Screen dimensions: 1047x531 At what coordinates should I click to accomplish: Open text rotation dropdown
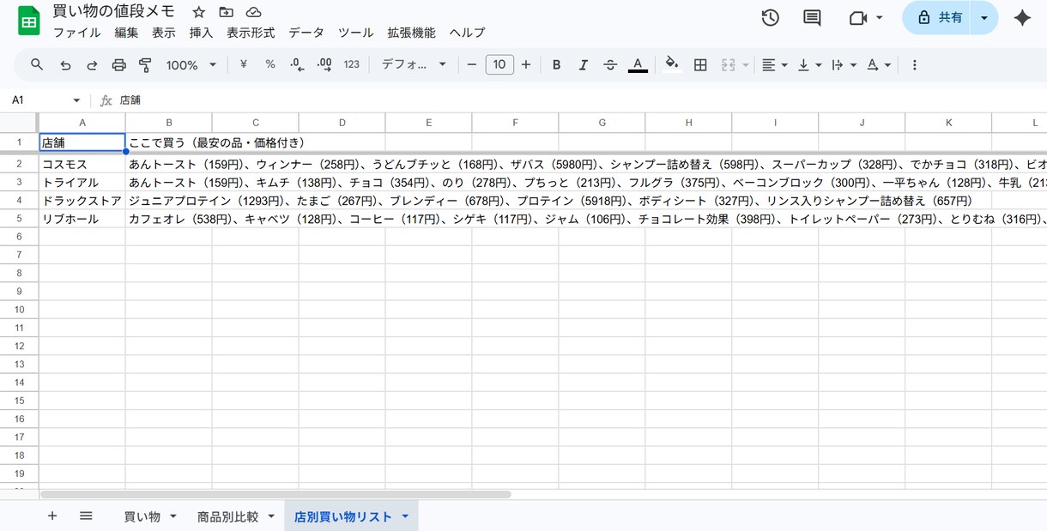[878, 64]
